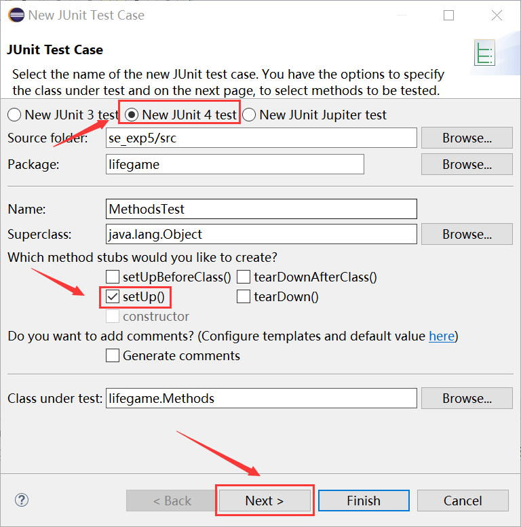Viewport: 521px width, 527px height.
Task: Click the Name field containing MethodsTest
Action: tap(261, 209)
